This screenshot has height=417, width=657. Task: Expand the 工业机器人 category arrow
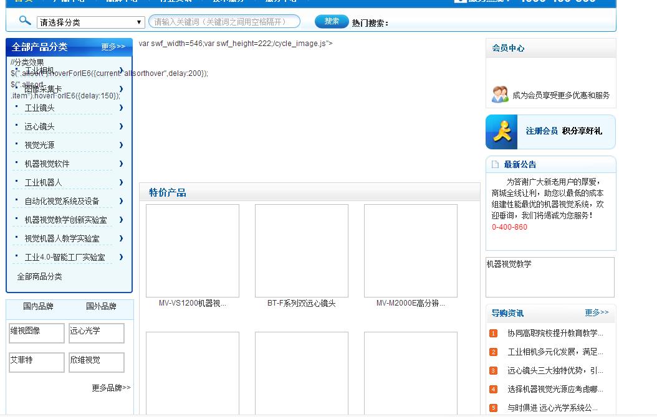[x=121, y=182]
